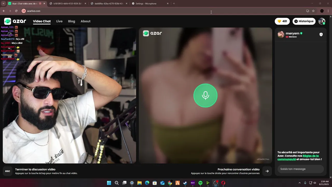Image resolution: width=332 pixels, height=187 pixels.
Task: Open the user profile avatar in header
Action: [322, 21]
